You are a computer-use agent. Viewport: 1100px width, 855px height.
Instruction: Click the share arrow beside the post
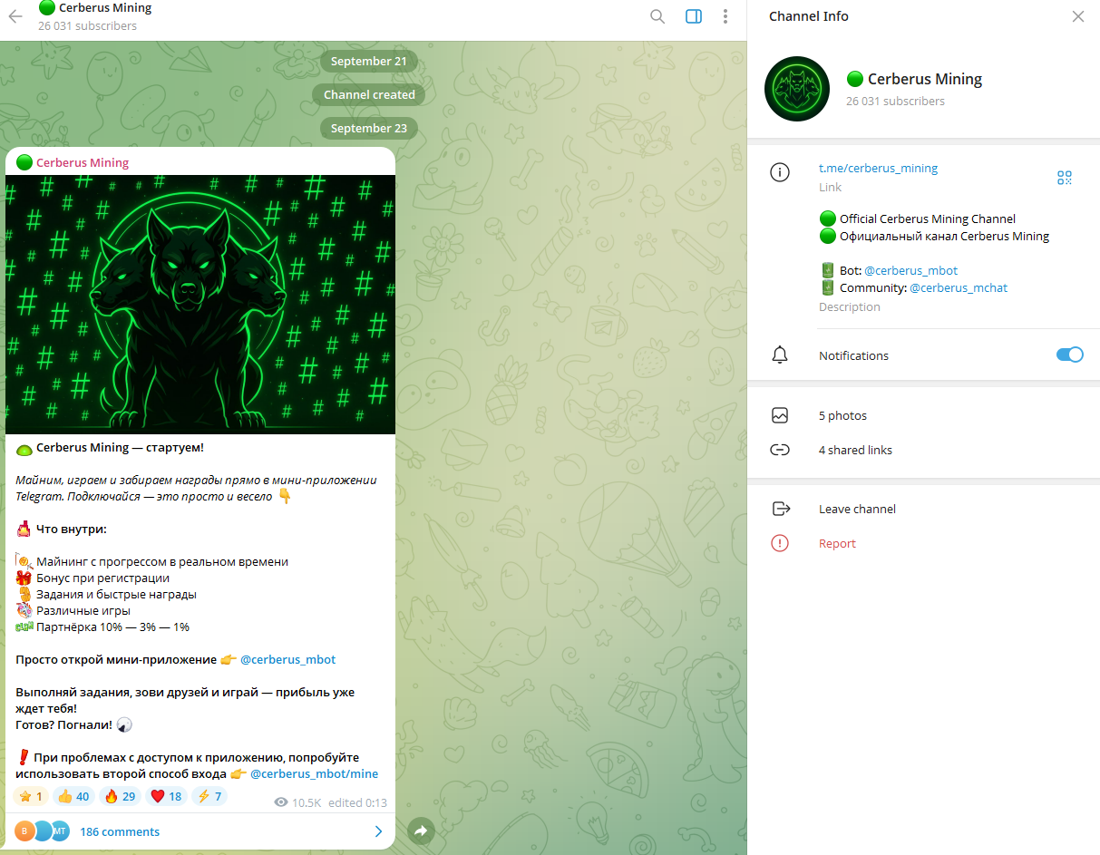421,830
